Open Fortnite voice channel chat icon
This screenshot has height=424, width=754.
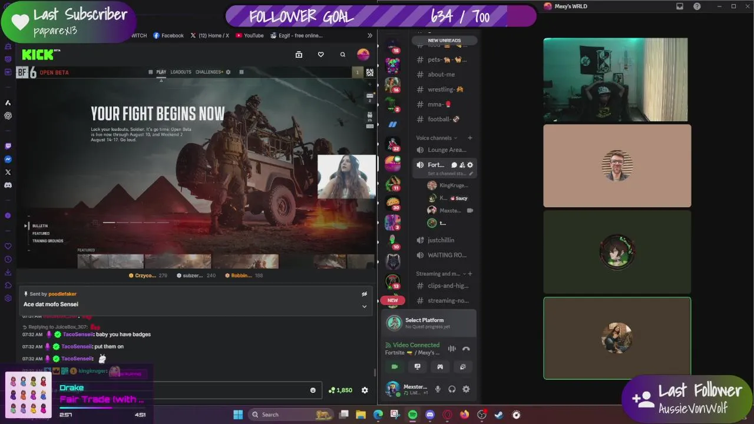click(x=454, y=165)
